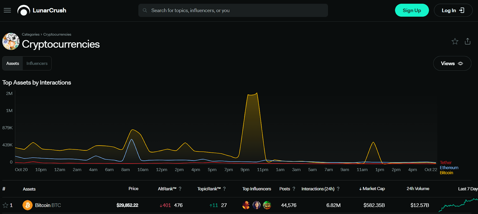Viewport: 478px width, 214px height.
Task: Switch to the Influencers tab
Action: pyautogui.click(x=37, y=63)
